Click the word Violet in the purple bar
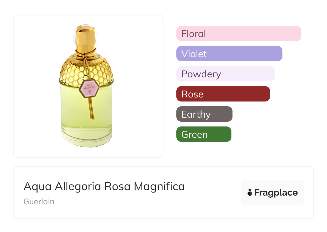This screenshot has height=232, width=327. pos(194,54)
